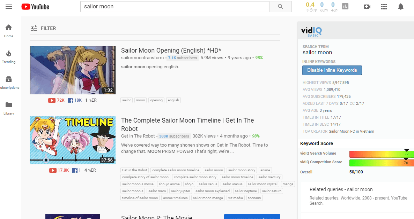The width and height of the screenshot is (414, 219).
Task: Click the YouTube 72K stat icon
Action: coord(52,100)
